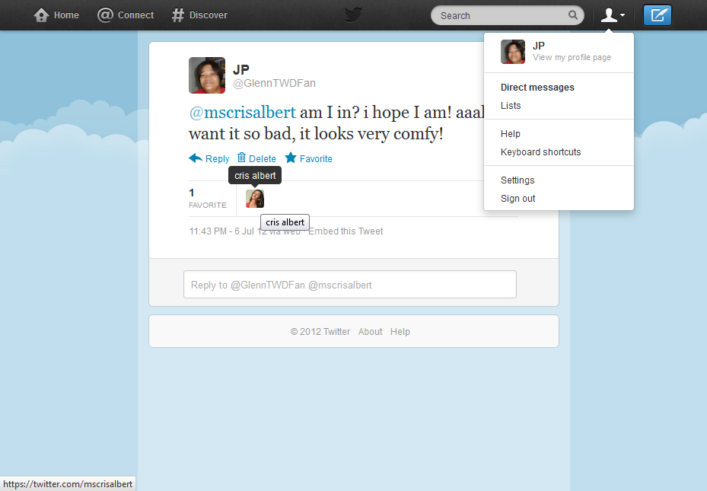Click the Favorite star icon

click(x=291, y=158)
